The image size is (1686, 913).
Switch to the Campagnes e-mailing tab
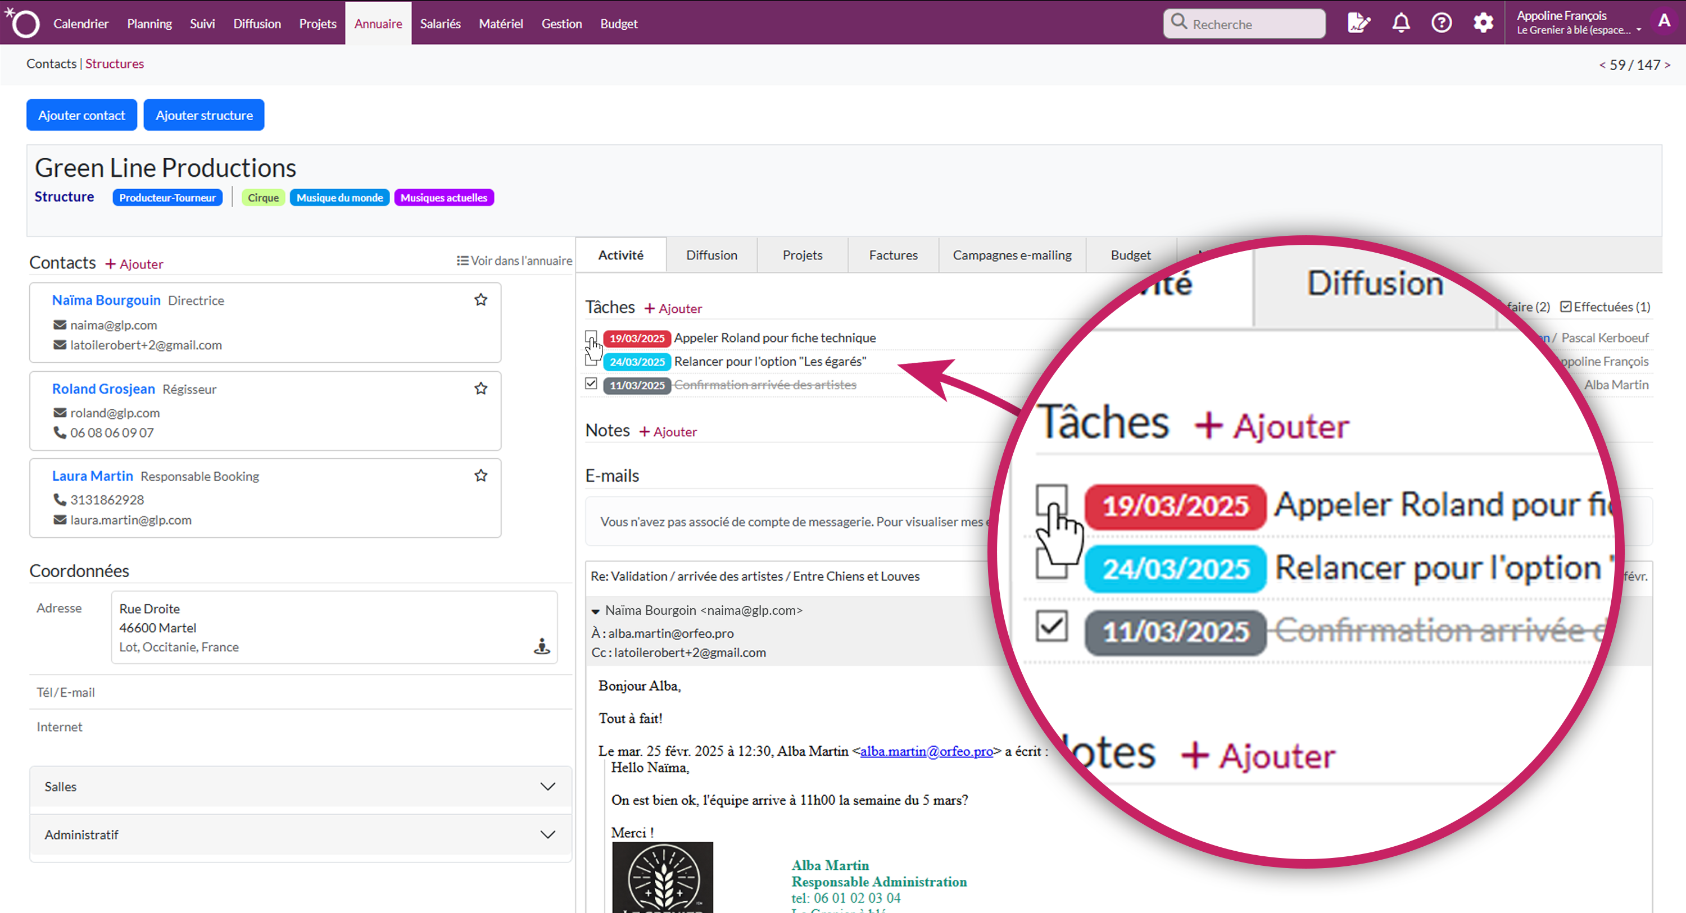click(1012, 255)
